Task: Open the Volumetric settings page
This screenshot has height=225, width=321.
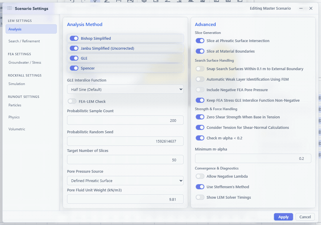Action: click(17, 129)
